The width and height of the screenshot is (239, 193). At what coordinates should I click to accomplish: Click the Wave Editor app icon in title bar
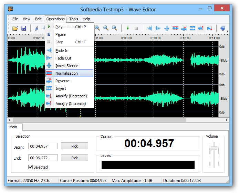tap(10, 9)
